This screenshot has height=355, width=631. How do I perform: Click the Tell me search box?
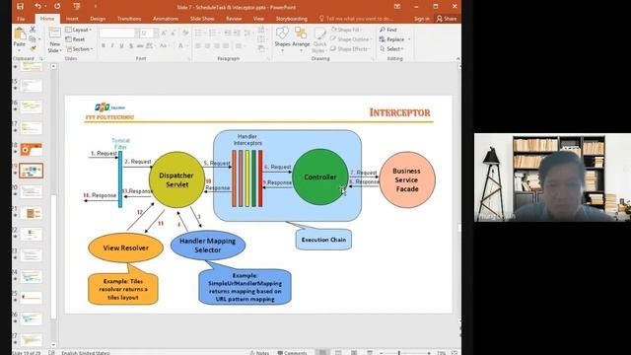click(356, 19)
